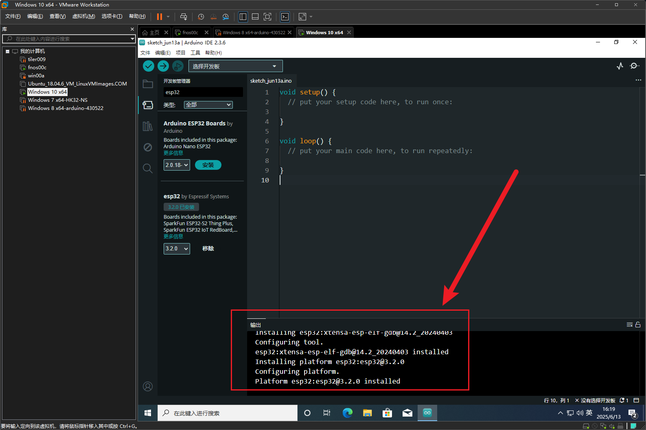The image size is (646, 430).
Task: Open the Serial Monitor icon
Action: click(x=634, y=66)
